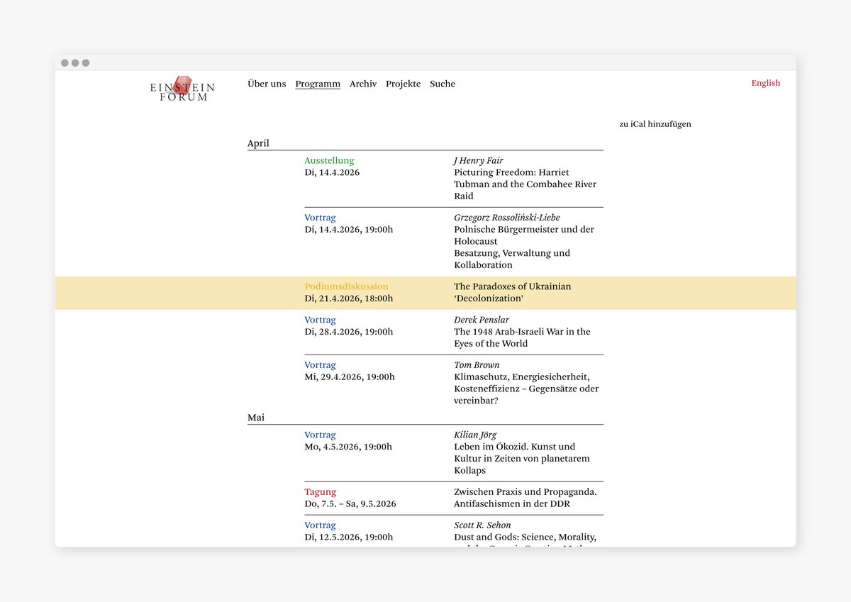
Task: Select the Programm nav item
Action: point(318,84)
